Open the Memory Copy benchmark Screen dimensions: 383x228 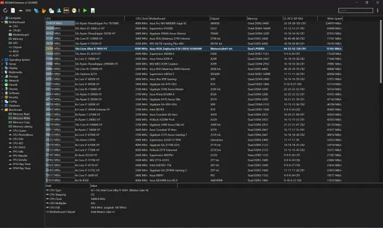pyautogui.click(x=21, y=122)
